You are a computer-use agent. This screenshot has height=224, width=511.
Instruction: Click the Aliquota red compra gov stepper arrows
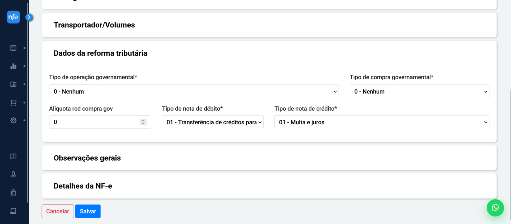point(143,122)
